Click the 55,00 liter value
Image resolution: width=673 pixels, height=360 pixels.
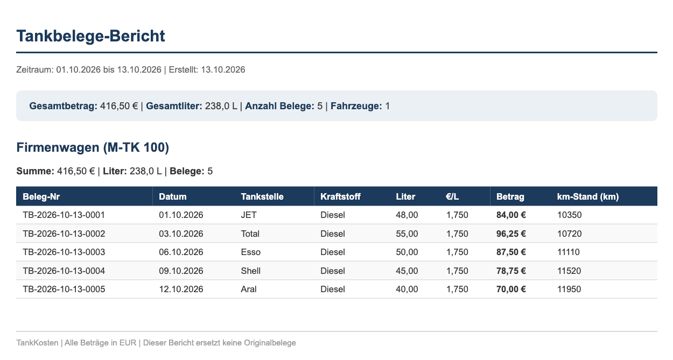[407, 234]
